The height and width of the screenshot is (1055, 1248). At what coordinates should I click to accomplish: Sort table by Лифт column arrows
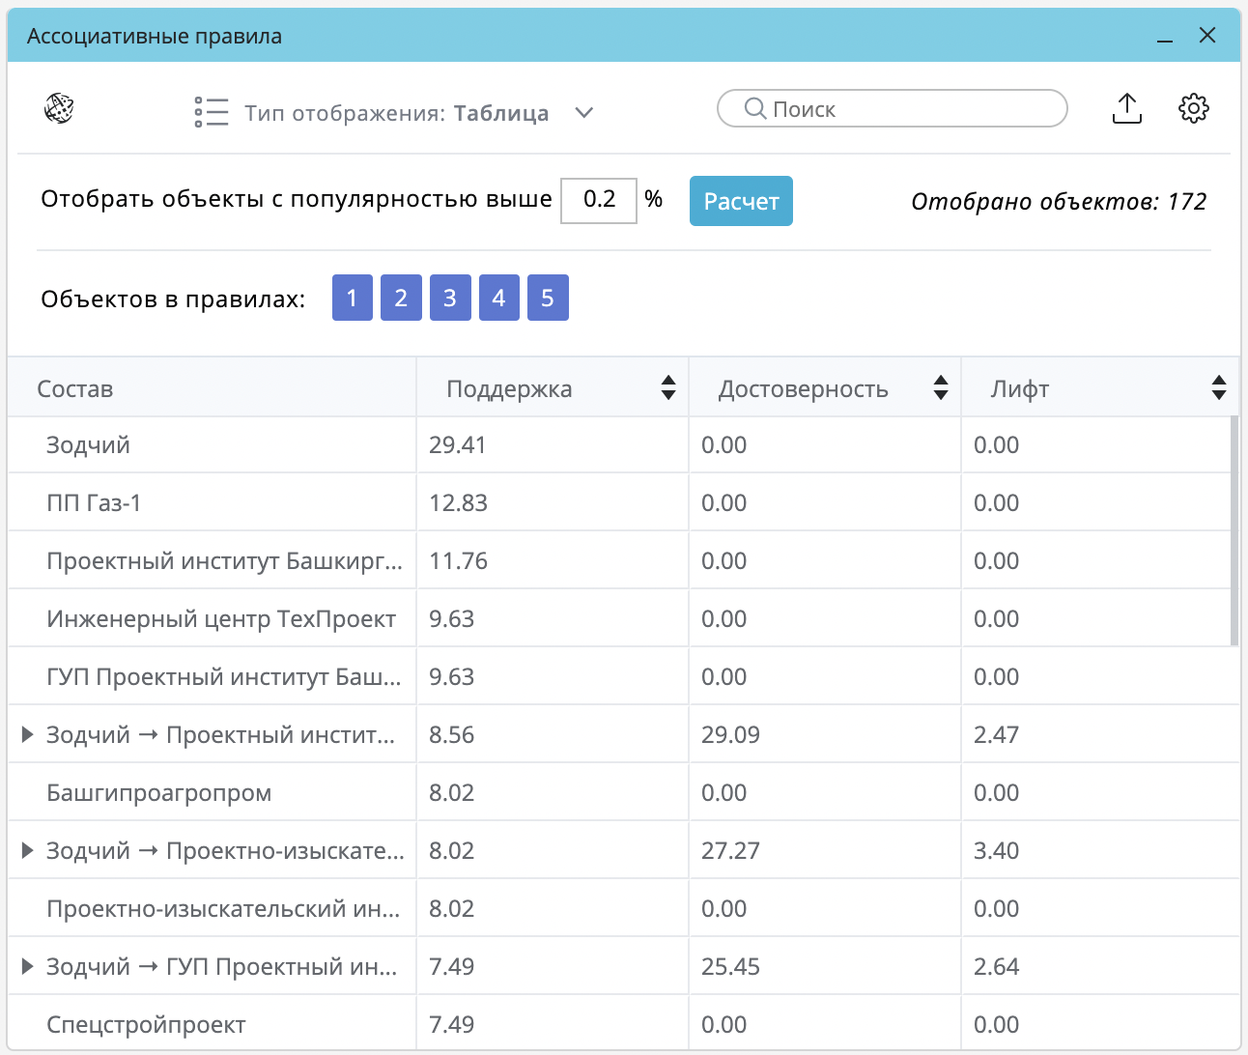pos(1219,388)
